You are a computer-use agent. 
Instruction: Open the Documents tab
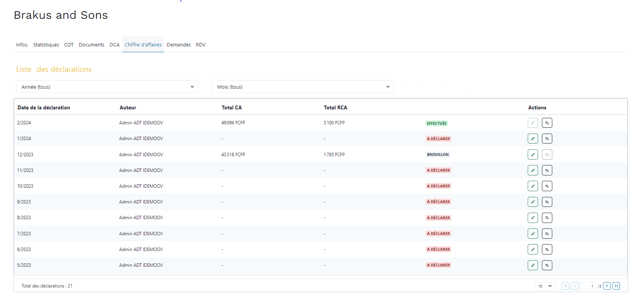click(91, 45)
